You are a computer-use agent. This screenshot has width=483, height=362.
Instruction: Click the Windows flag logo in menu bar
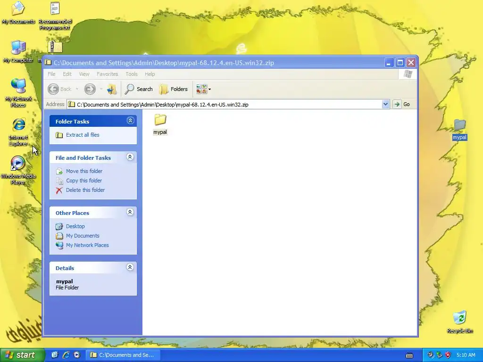pyautogui.click(x=408, y=74)
